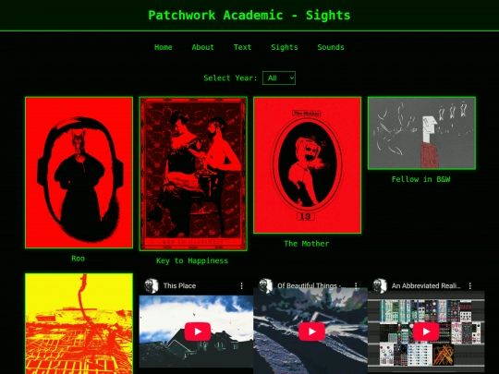Viewport: 499px width, 374px height.
Task: Open the Roo artwork image
Action: (x=79, y=173)
